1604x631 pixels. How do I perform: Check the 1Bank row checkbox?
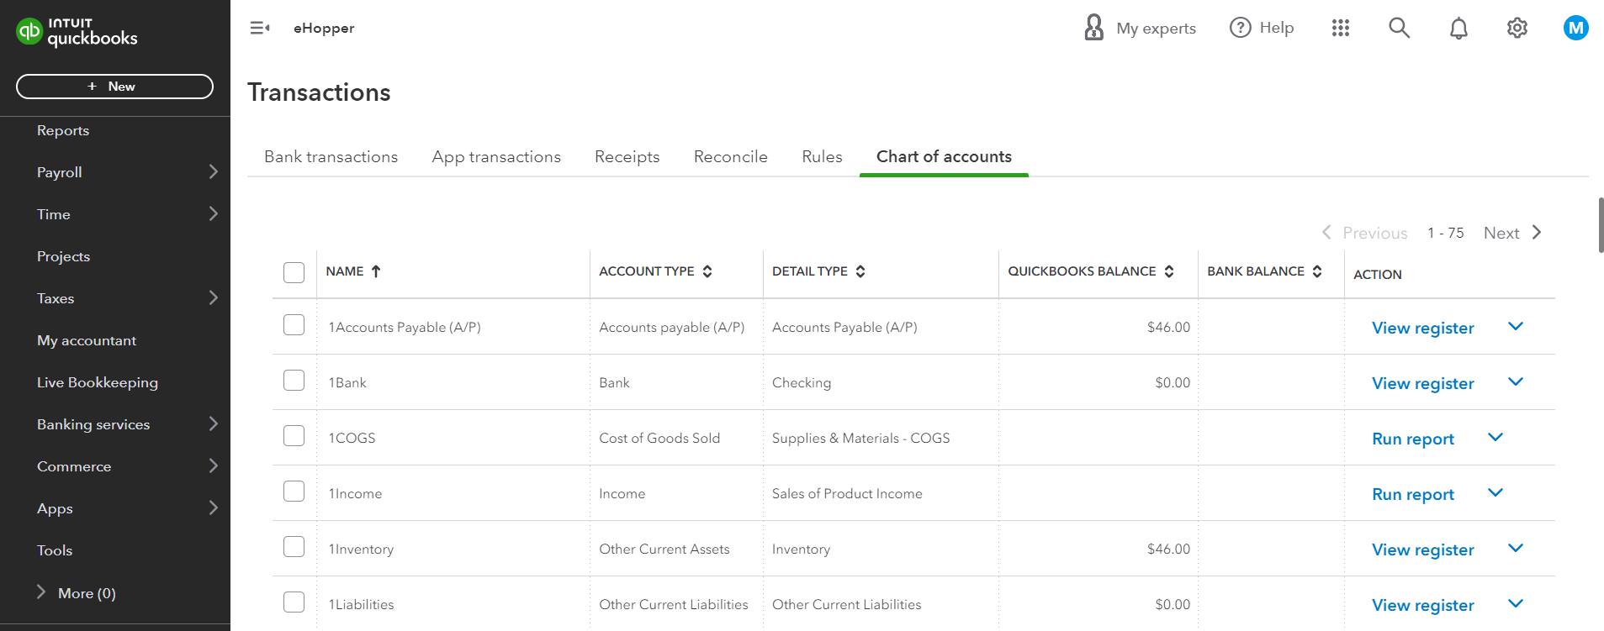[x=294, y=380]
